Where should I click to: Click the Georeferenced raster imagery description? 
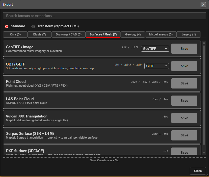tap(34, 51)
